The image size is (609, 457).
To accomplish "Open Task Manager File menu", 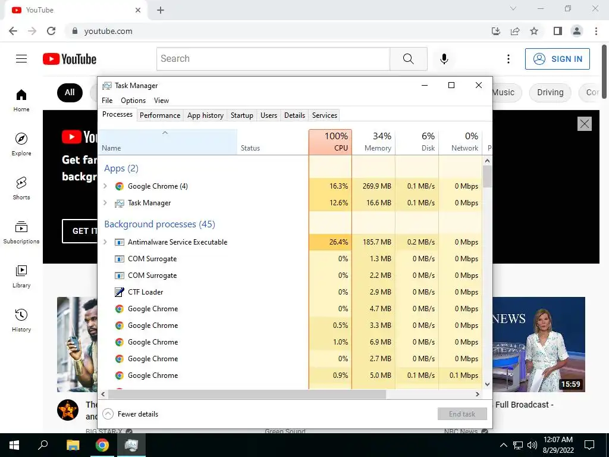I will tap(107, 100).
